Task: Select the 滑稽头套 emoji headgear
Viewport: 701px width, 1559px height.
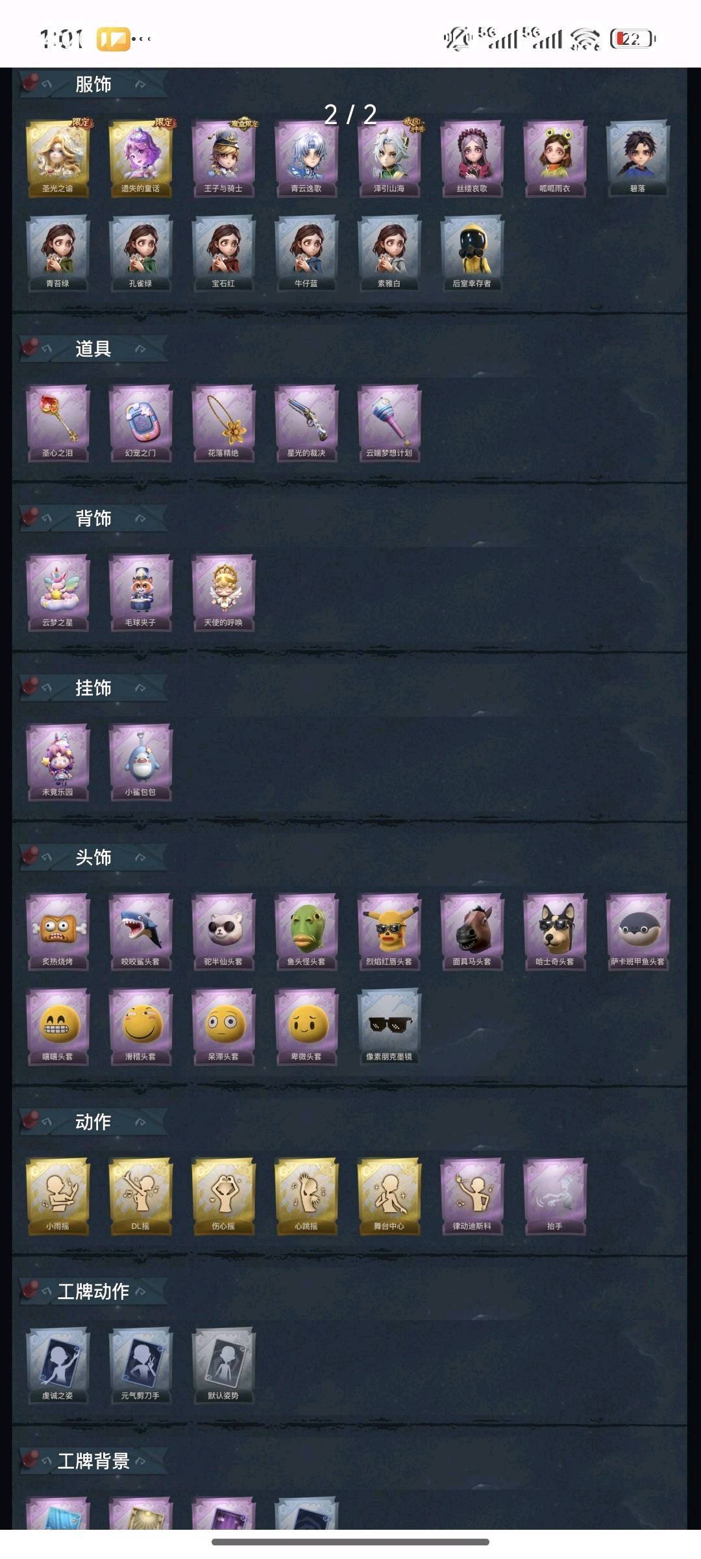Action: [141, 1026]
